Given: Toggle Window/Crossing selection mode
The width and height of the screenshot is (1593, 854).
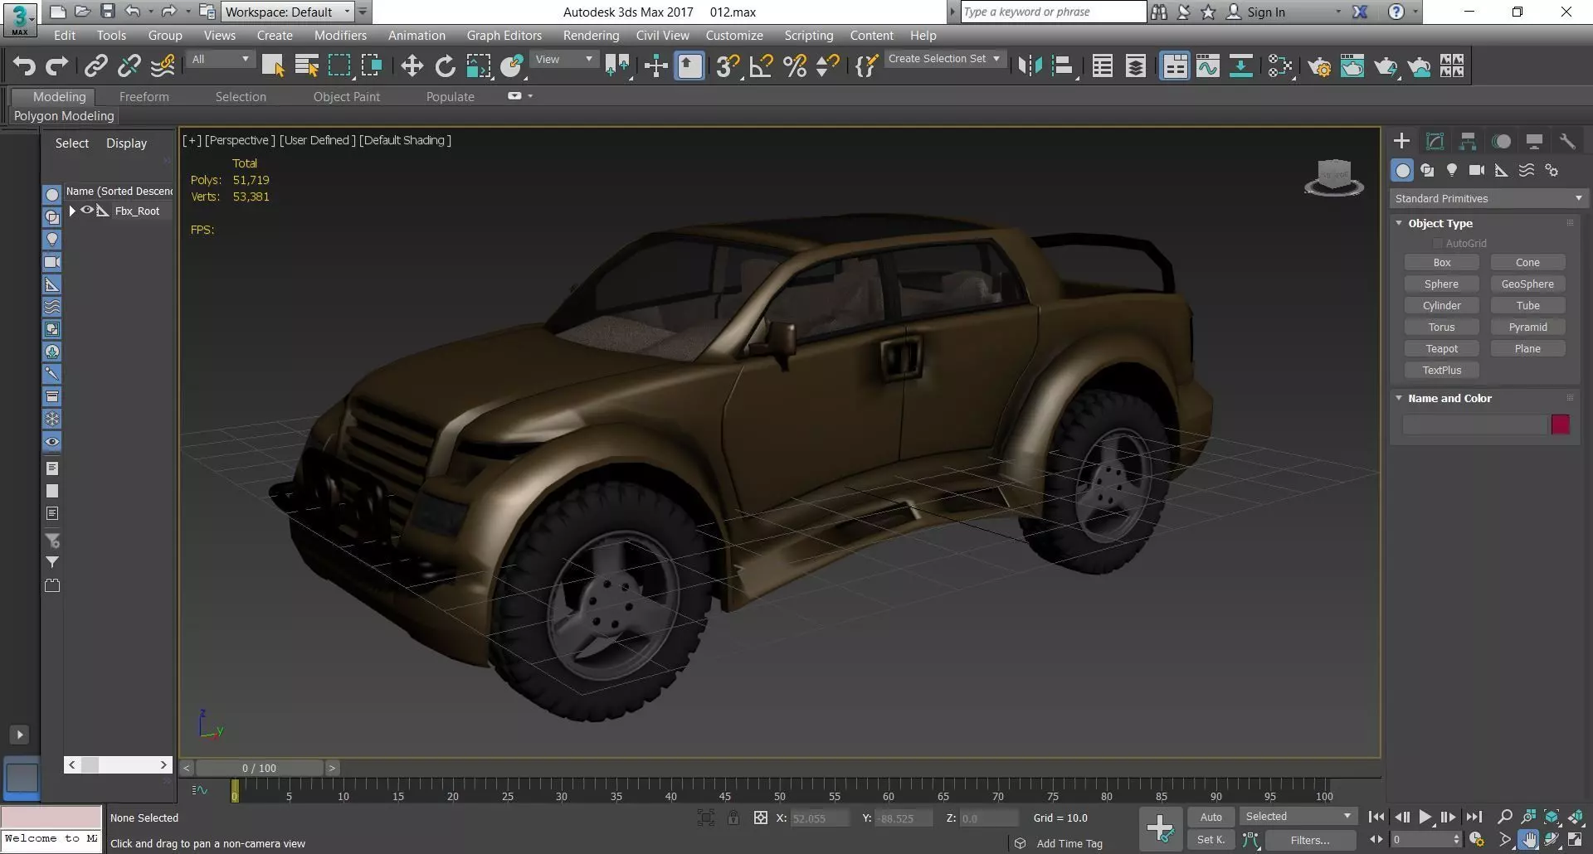Looking at the screenshot, I should click(x=373, y=66).
